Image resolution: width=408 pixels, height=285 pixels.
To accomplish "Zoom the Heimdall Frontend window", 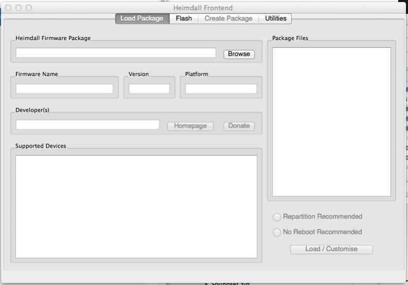I will coord(29,8).
